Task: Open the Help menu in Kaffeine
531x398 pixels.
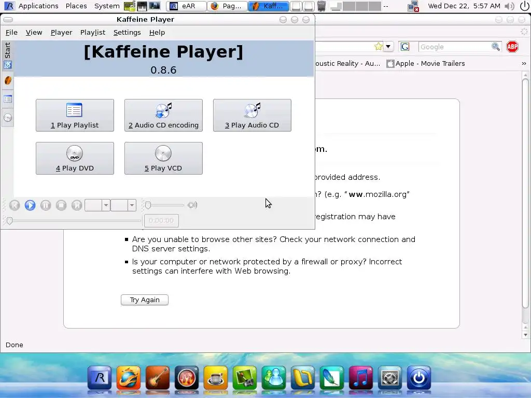Action: click(157, 33)
